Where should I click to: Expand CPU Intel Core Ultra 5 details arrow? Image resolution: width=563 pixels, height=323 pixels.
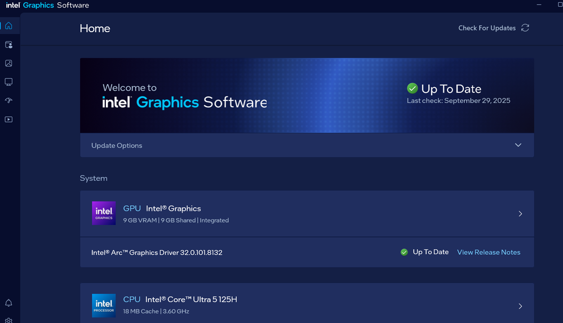520,306
